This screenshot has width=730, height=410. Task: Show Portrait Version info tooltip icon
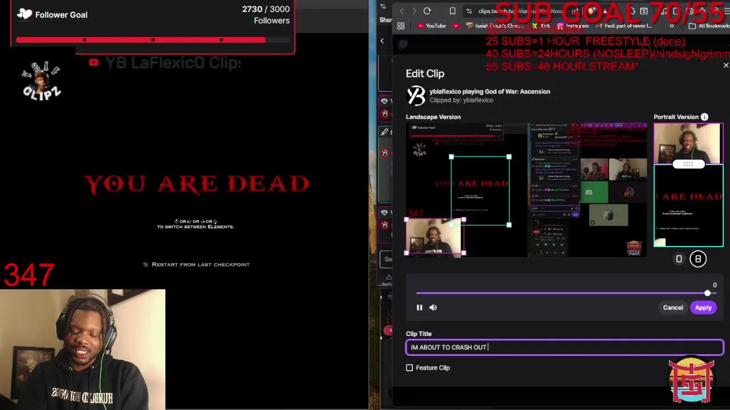pos(704,117)
